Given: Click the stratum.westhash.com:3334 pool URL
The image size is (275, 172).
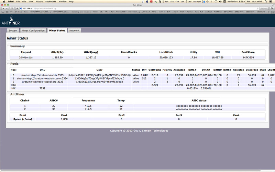Looking at the screenshot, I should point(42,78).
